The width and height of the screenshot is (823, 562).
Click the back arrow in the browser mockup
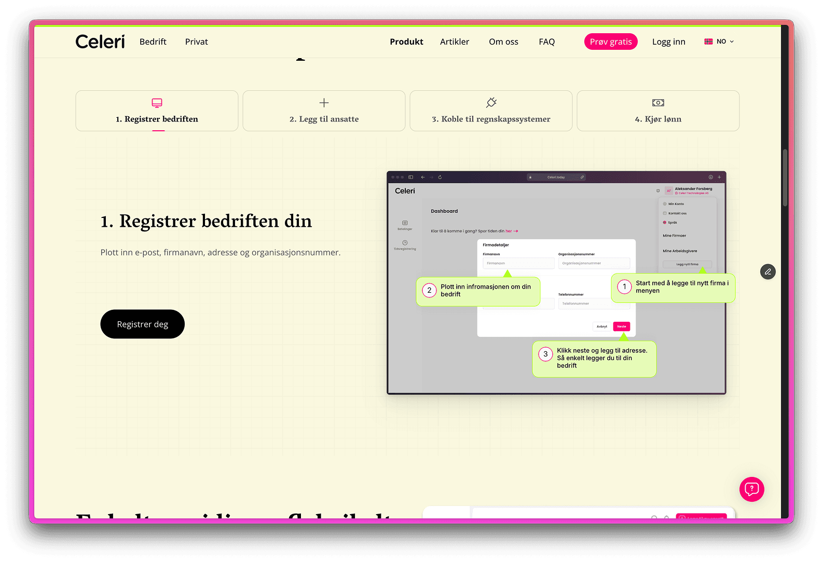pyautogui.click(x=423, y=177)
